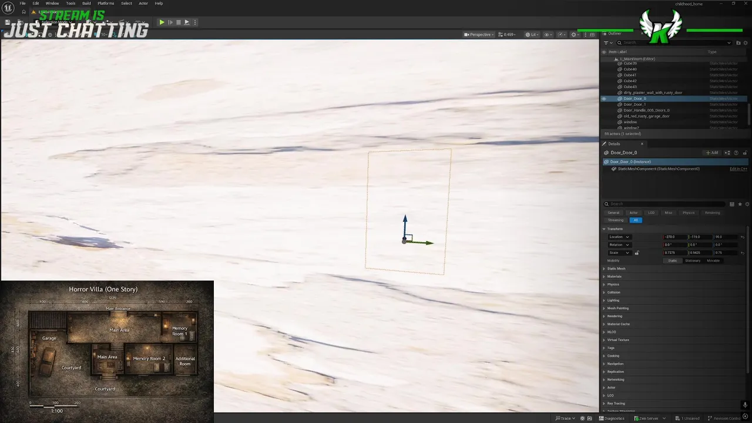Open Details view options gear
This screenshot has width=752, height=423.
tap(747, 204)
